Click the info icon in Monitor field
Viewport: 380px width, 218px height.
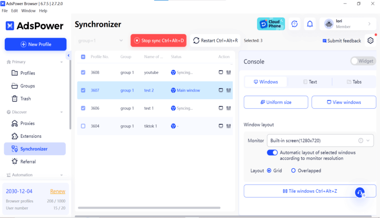[360, 141]
